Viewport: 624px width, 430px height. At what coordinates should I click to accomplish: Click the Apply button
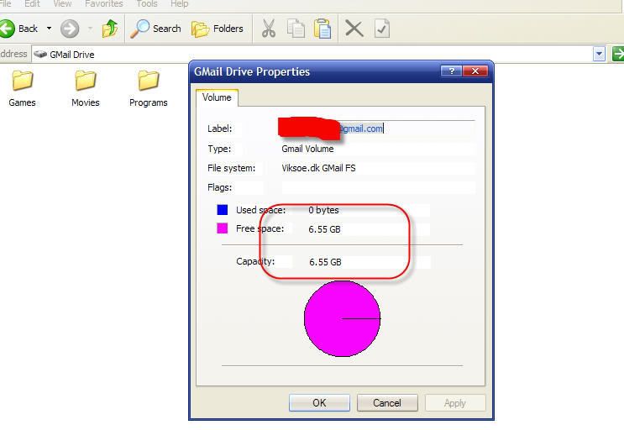click(x=455, y=403)
